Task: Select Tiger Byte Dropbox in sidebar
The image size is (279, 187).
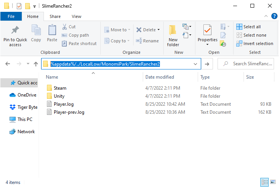Action: pyautogui.click(x=23, y=107)
